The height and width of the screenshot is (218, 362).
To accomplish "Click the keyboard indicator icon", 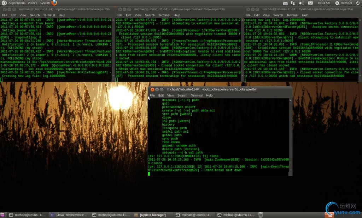I will (x=285, y=3).
